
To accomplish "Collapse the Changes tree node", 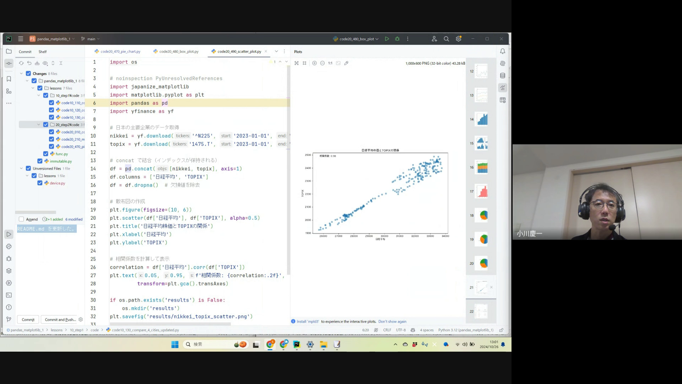I will tap(21, 74).
